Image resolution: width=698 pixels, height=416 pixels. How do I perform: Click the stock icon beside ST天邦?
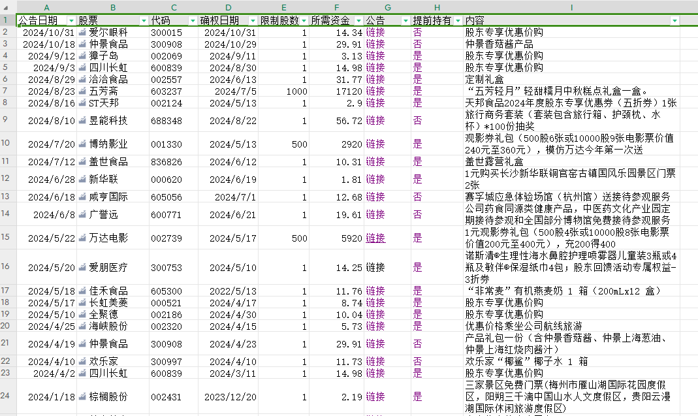82,103
